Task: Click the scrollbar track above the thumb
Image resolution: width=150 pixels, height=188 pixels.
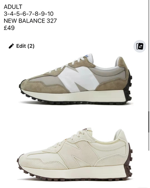Action: coord(149,56)
